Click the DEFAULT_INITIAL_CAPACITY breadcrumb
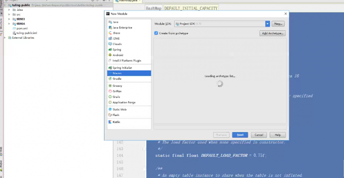This screenshot has width=344, height=178. [x=191, y=8]
